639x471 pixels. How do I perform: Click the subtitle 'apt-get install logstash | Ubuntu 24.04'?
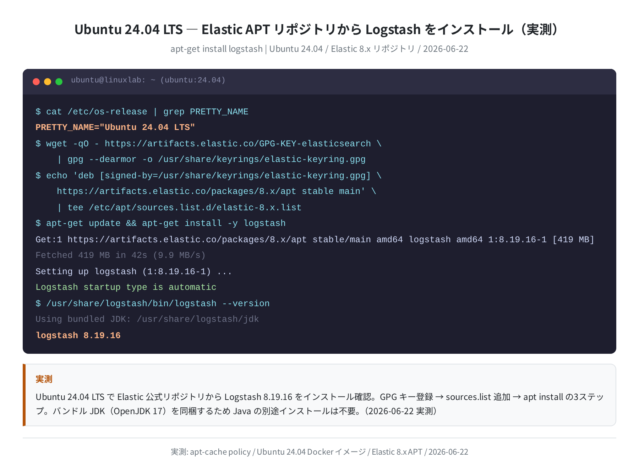point(319,49)
